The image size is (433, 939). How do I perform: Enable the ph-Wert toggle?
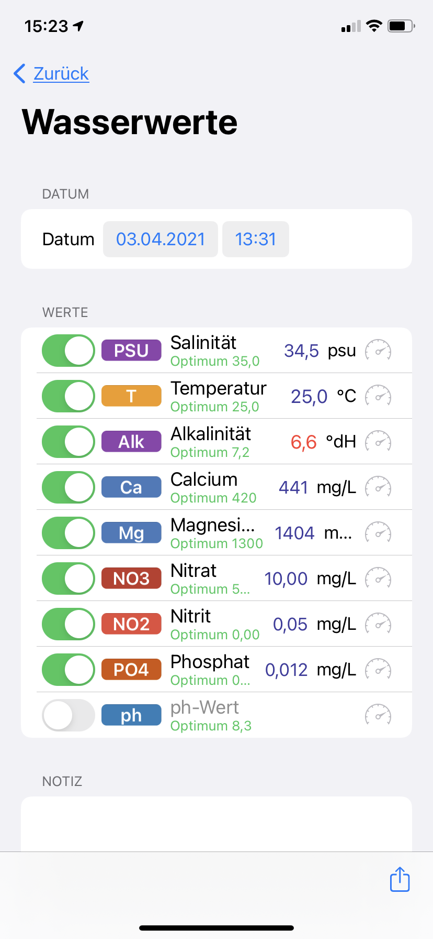pos(69,715)
